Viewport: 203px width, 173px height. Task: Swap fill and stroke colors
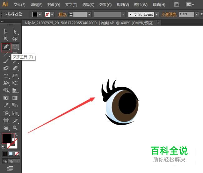(16, 134)
